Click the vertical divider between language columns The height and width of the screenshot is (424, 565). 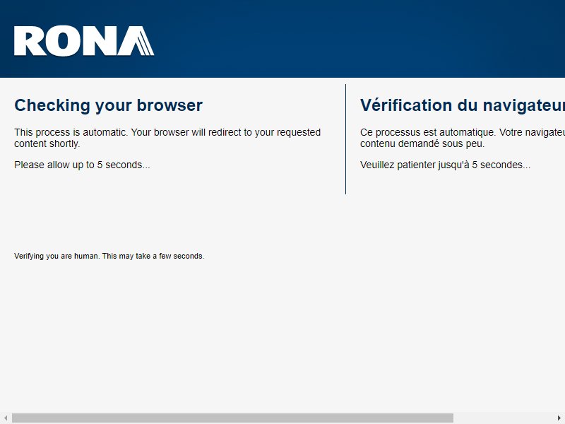point(345,139)
